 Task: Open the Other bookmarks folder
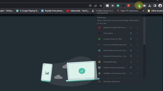[x=155, y=11]
